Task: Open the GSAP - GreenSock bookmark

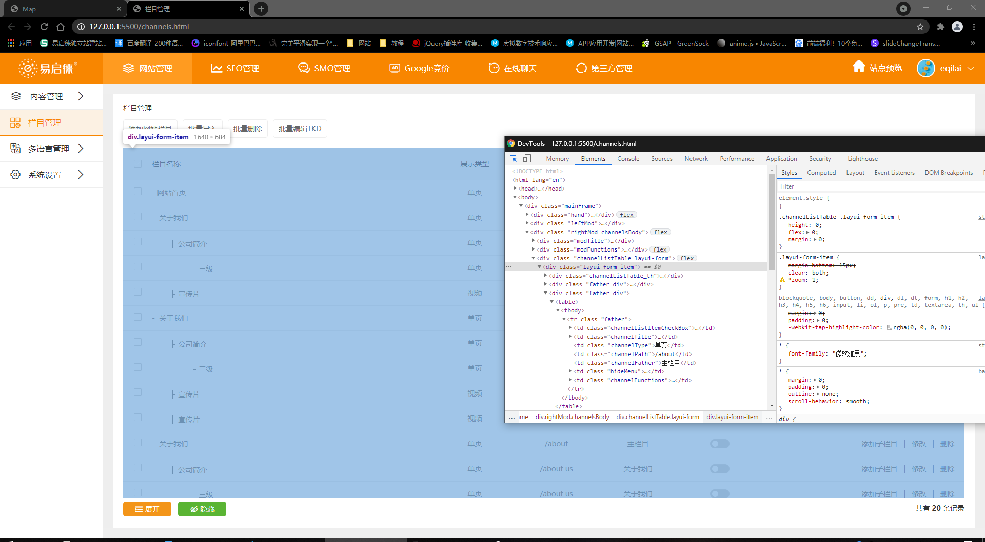Action: point(676,43)
